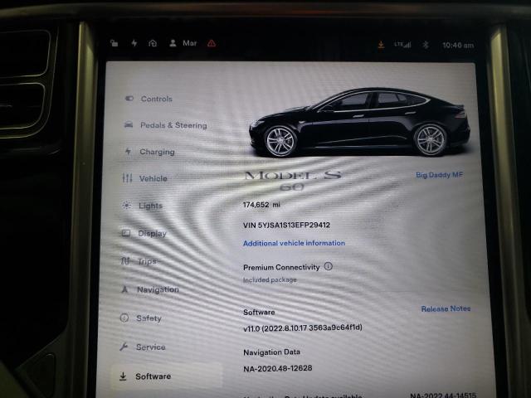This screenshot has width=531, height=398.
Task: Open the Release Notes link
Action: click(446, 308)
